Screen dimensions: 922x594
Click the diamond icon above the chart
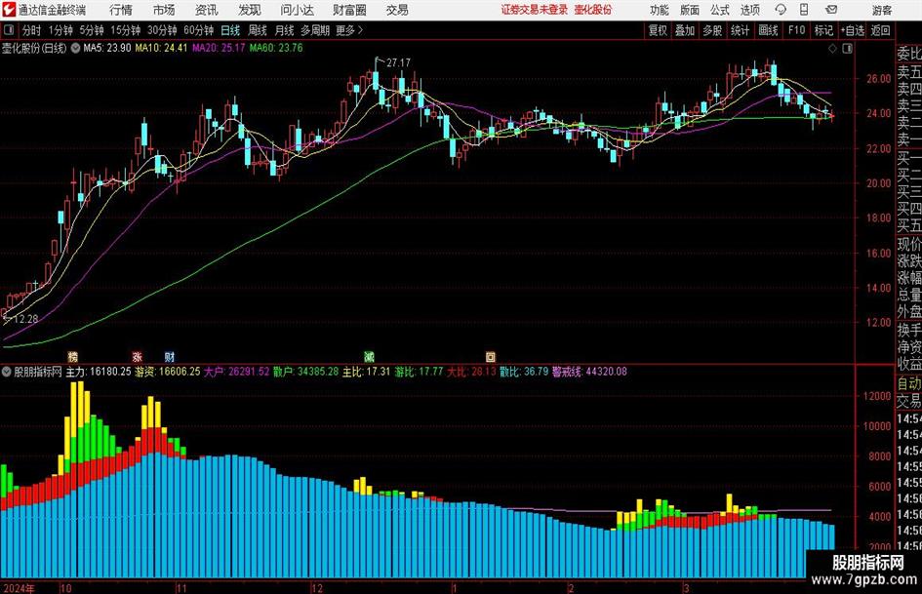(832, 49)
